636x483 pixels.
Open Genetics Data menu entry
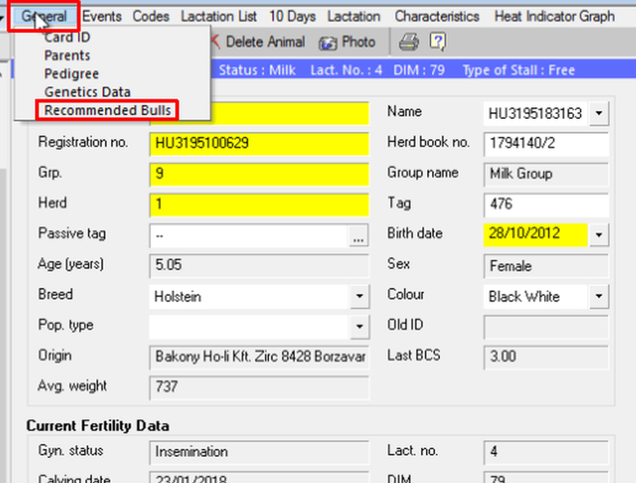coord(87,92)
